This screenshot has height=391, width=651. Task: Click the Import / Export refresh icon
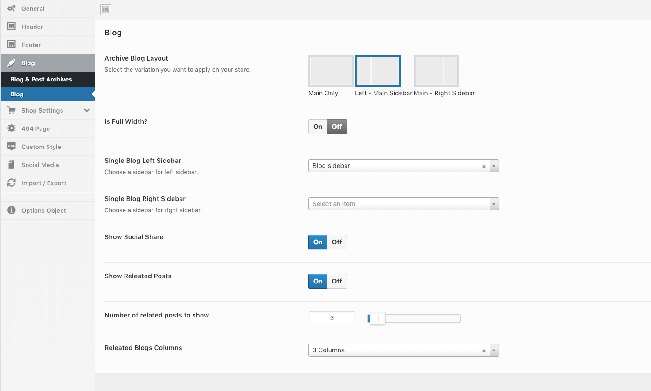click(12, 183)
